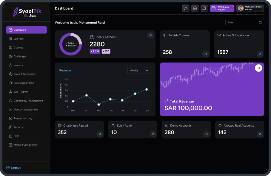This screenshot has width=271, height=176.
Task: Click the Sunday revenue data point
Action: (147, 89)
